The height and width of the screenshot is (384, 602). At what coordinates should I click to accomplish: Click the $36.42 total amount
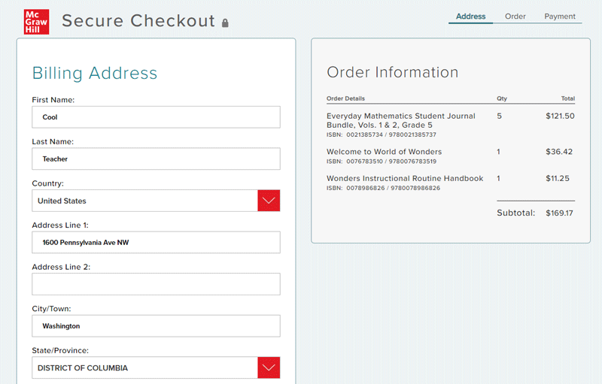tap(559, 152)
